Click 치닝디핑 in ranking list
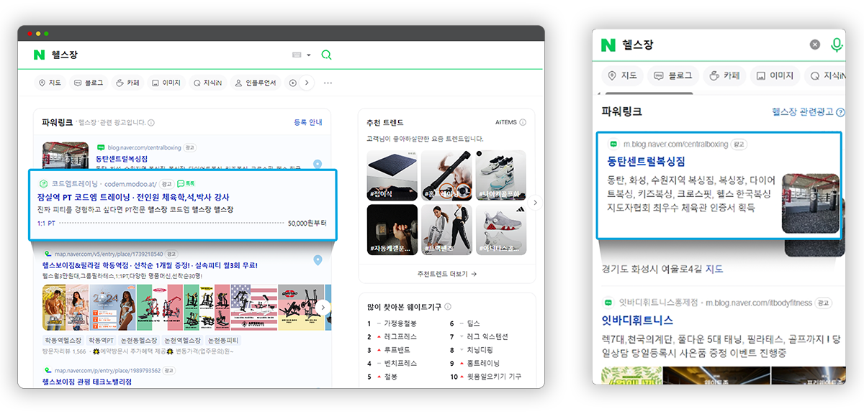Screen dimensions: 864x414 (x=480, y=350)
